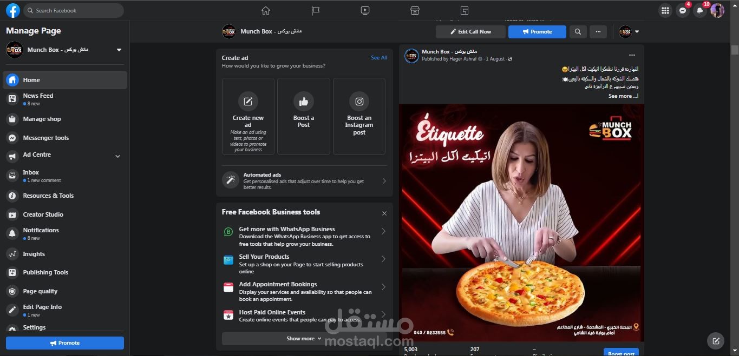Open the page identity dropdown beside Munch Box avatar
The image size is (739, 356).
[x=637, y=32]
